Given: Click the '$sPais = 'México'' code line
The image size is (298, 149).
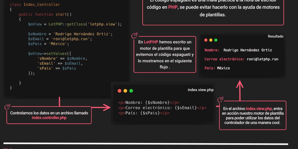Looking at the screenshot, I should pyautogui.click(x=49, y=44).
